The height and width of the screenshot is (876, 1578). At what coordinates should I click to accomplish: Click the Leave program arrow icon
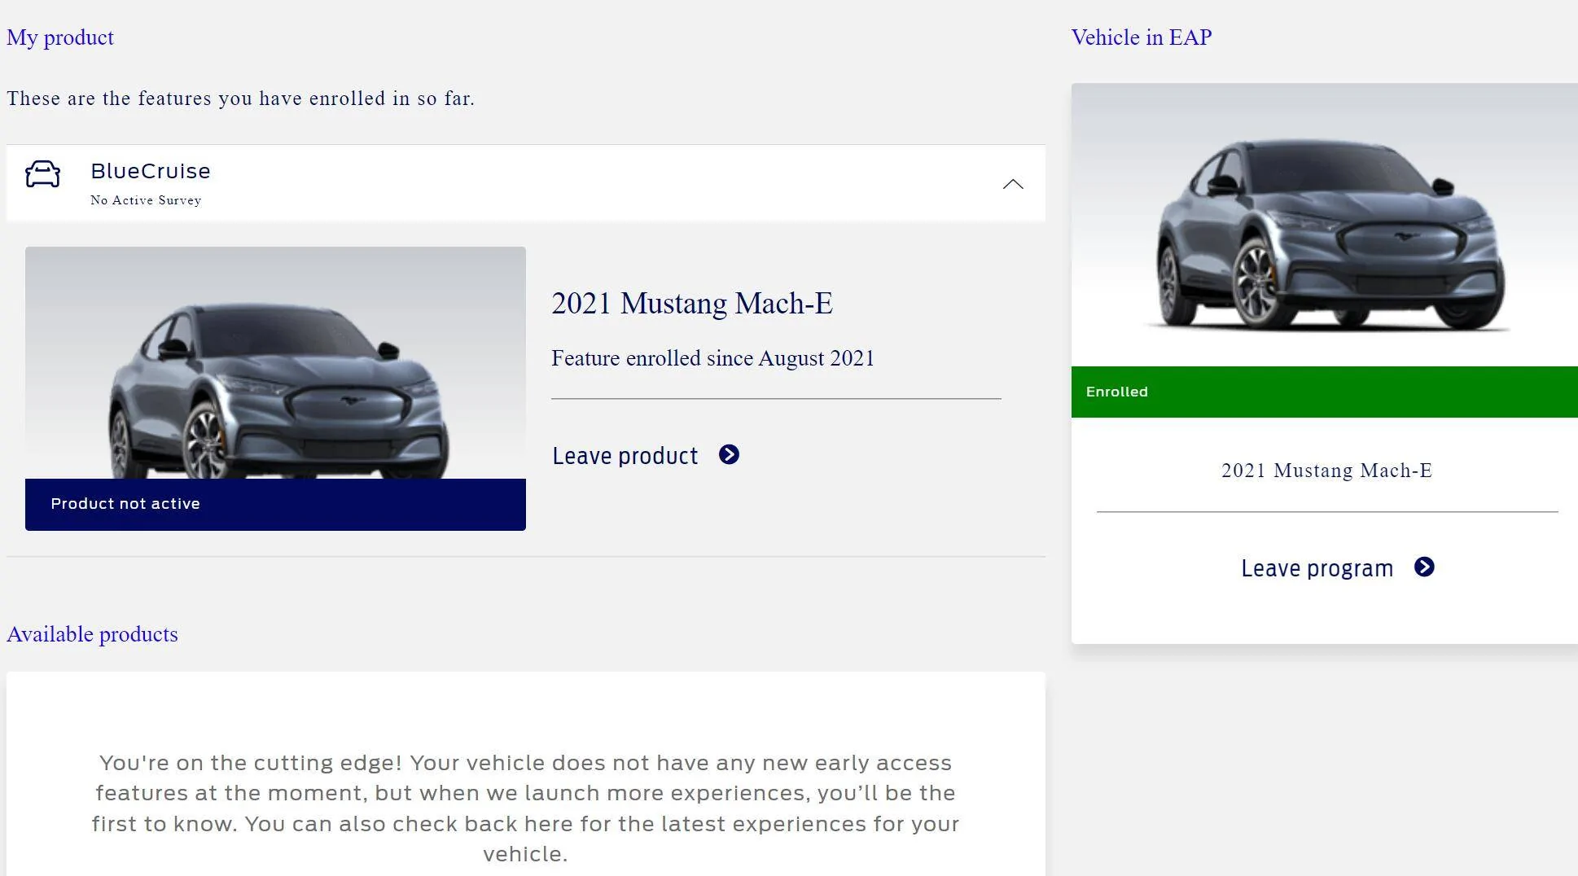click(x=1424, y=567)
